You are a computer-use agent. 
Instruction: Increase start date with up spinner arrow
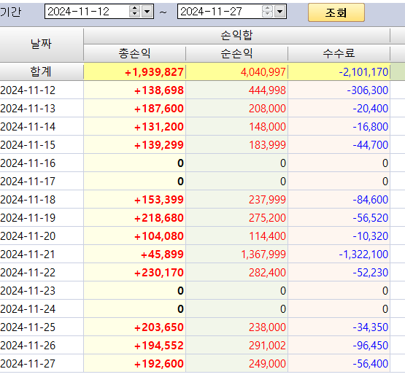(x=134, y=8)
